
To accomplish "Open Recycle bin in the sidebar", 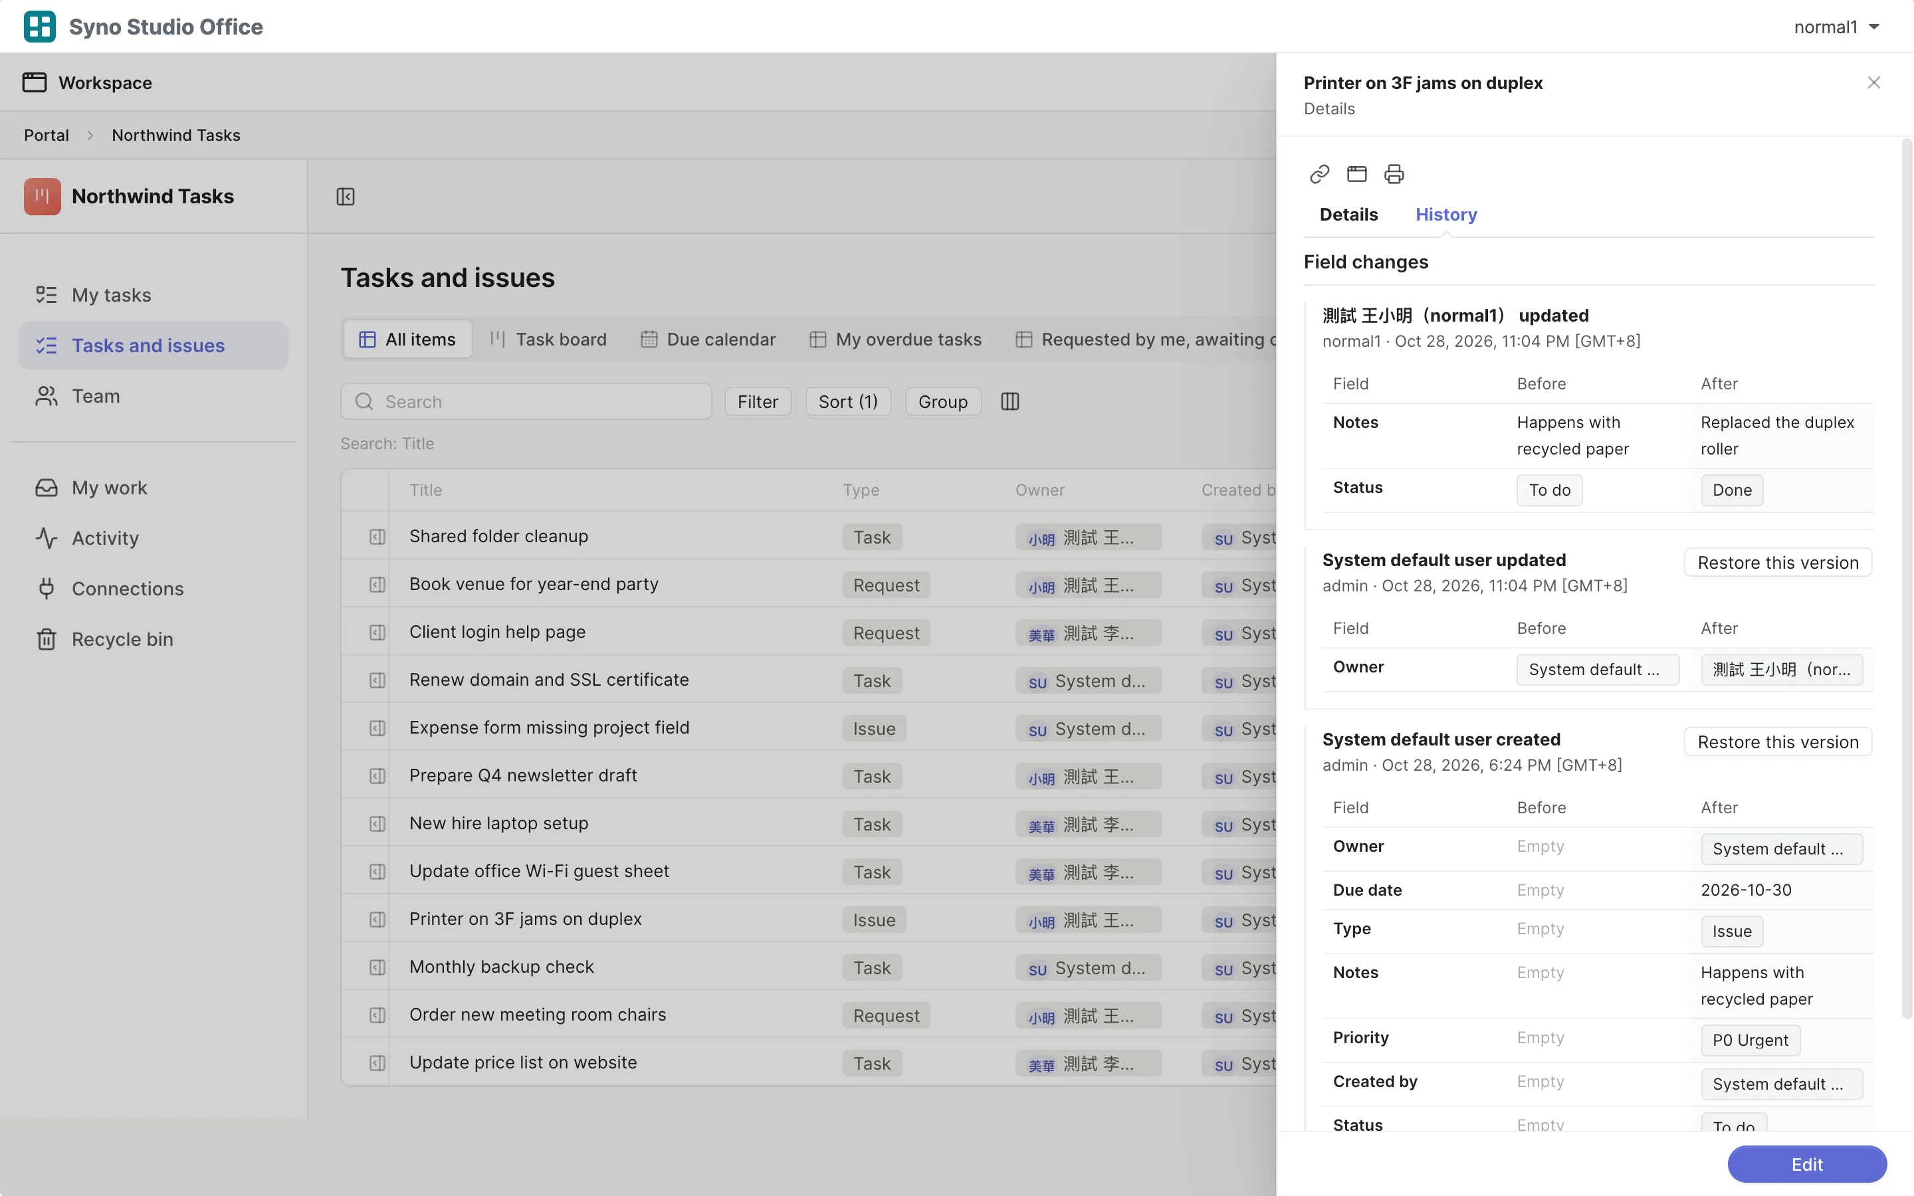I will pyautogui.click(x=153, y=639).
